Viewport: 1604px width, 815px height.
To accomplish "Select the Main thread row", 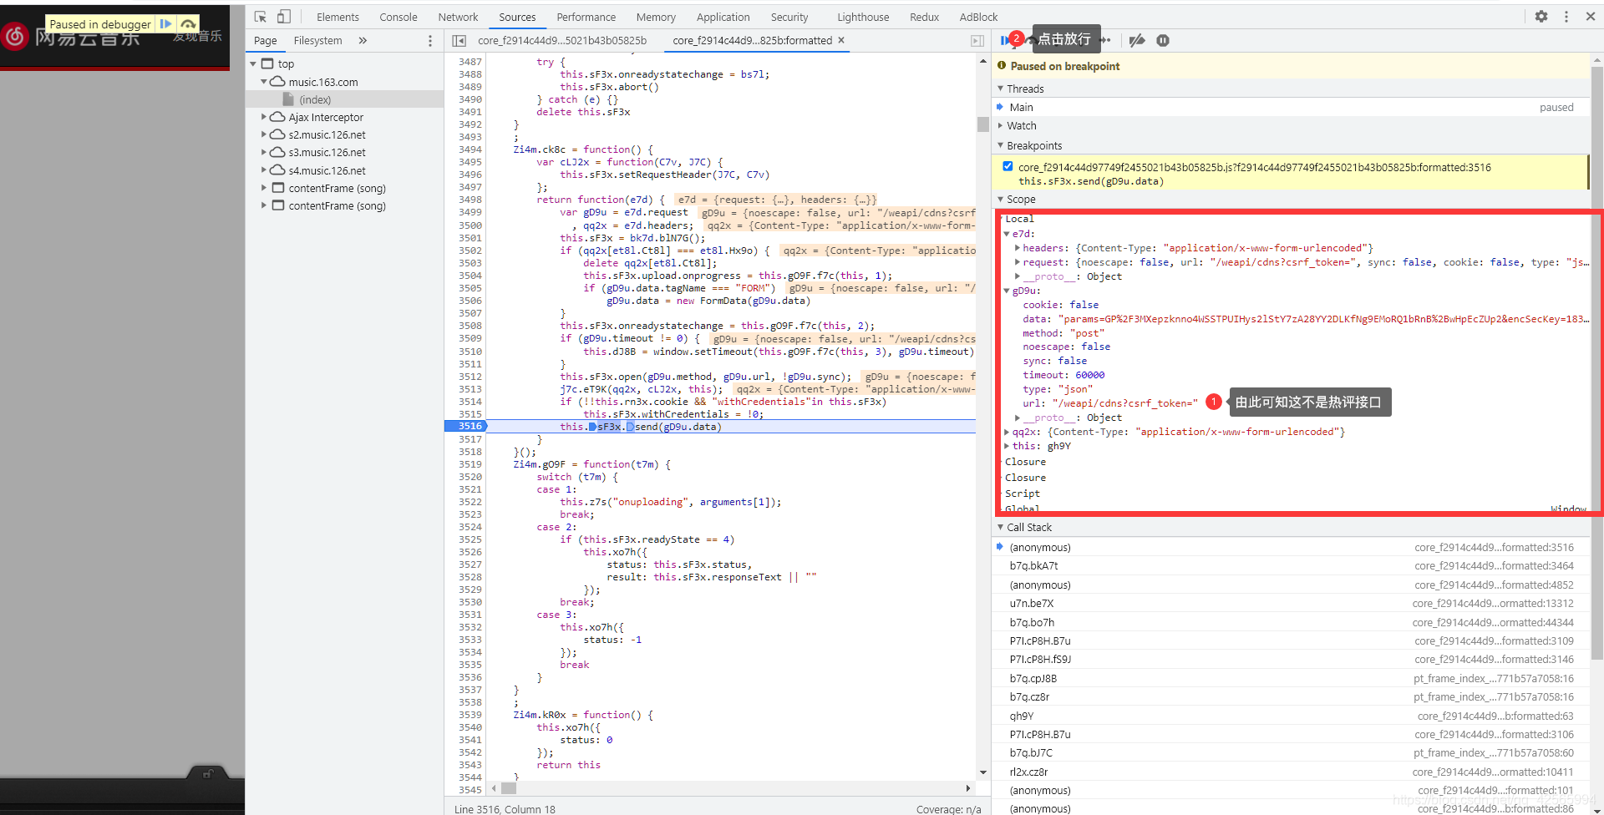I will pos(1291,107).
